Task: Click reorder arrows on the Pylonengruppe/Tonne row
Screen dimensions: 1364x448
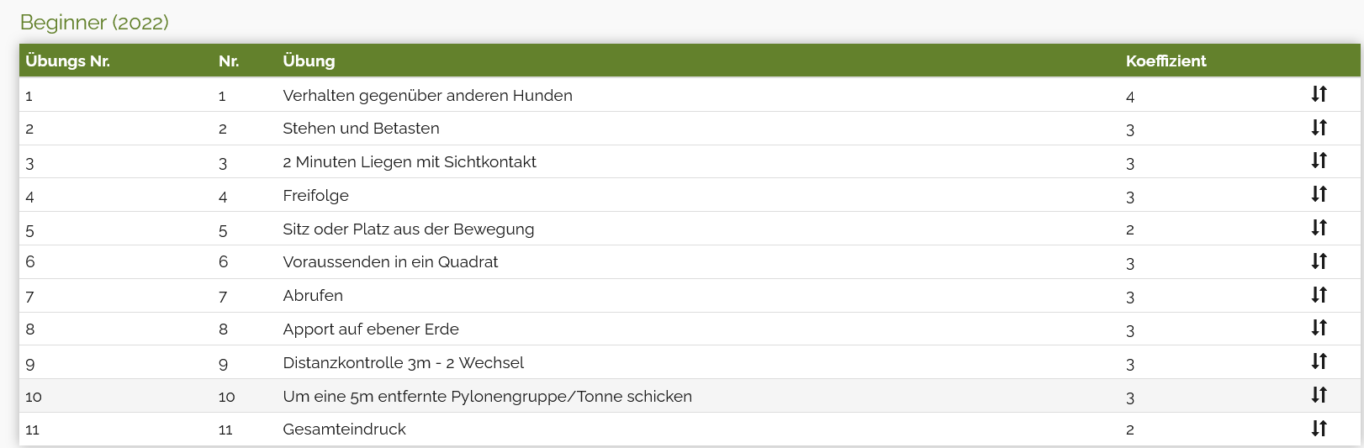Action: [x=1319, y=395]
